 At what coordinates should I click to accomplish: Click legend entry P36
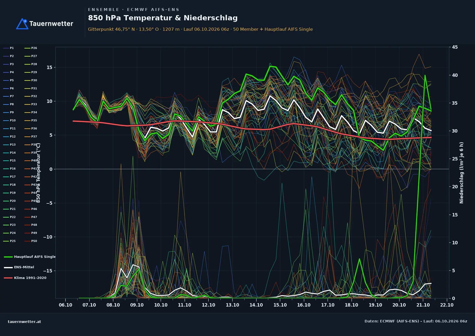click(31, 129)
